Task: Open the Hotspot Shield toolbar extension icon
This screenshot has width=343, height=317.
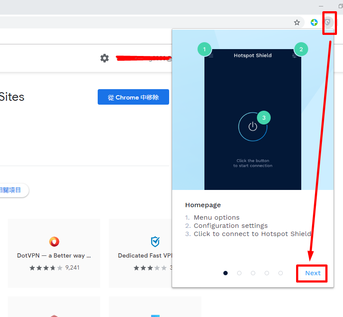Action: click(328, 22)
